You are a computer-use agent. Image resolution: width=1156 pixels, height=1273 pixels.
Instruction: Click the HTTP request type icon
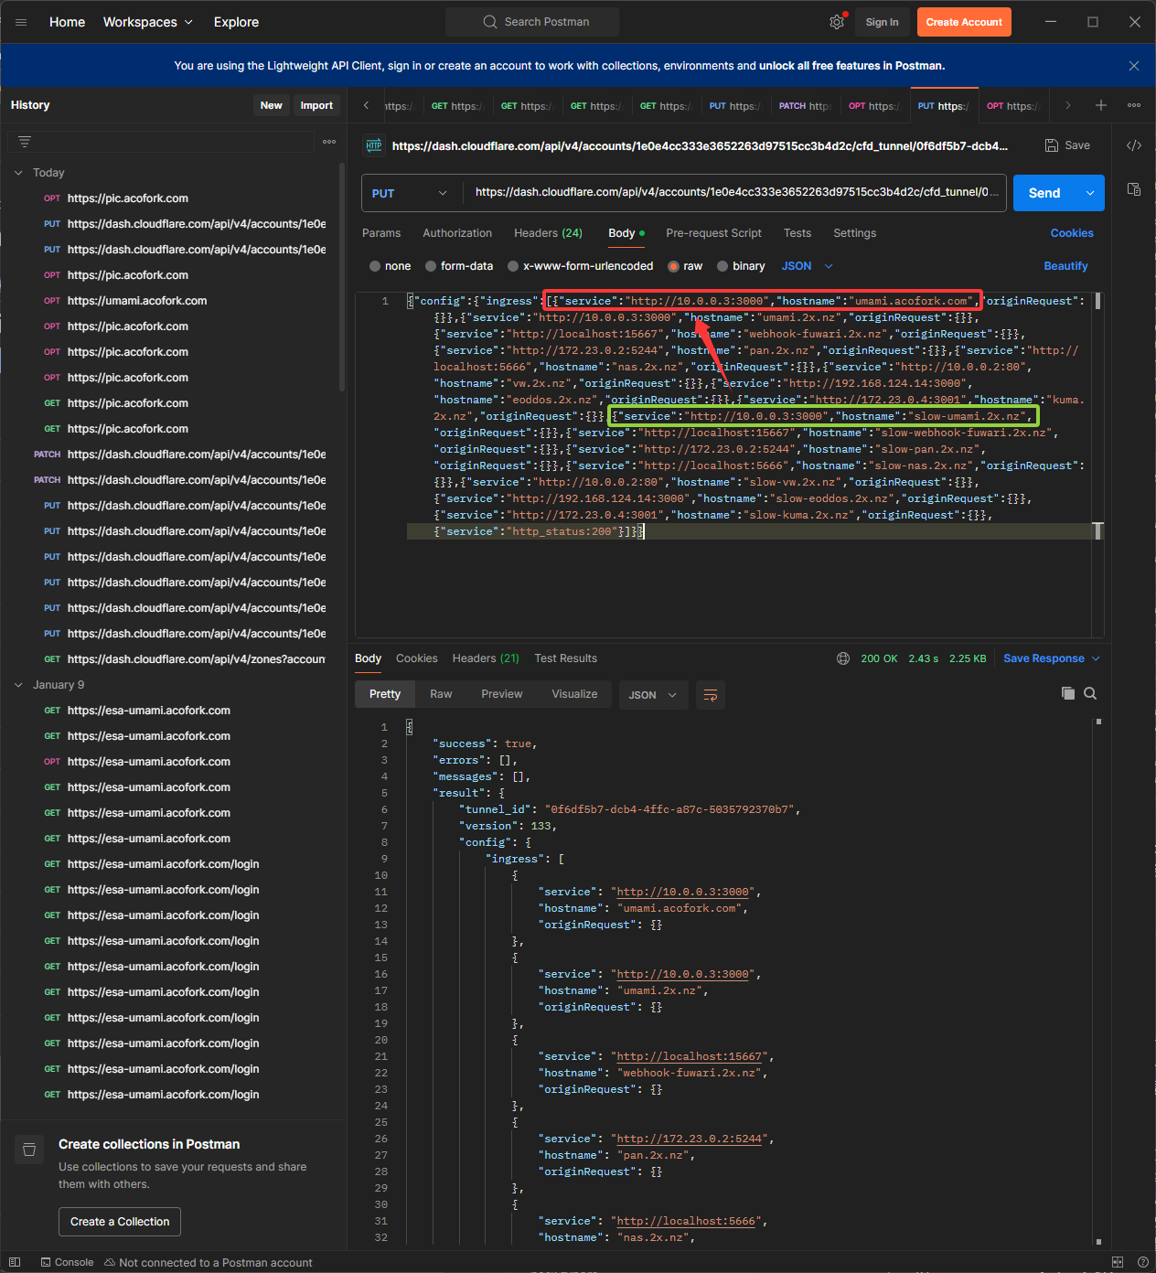click(374, 145)
